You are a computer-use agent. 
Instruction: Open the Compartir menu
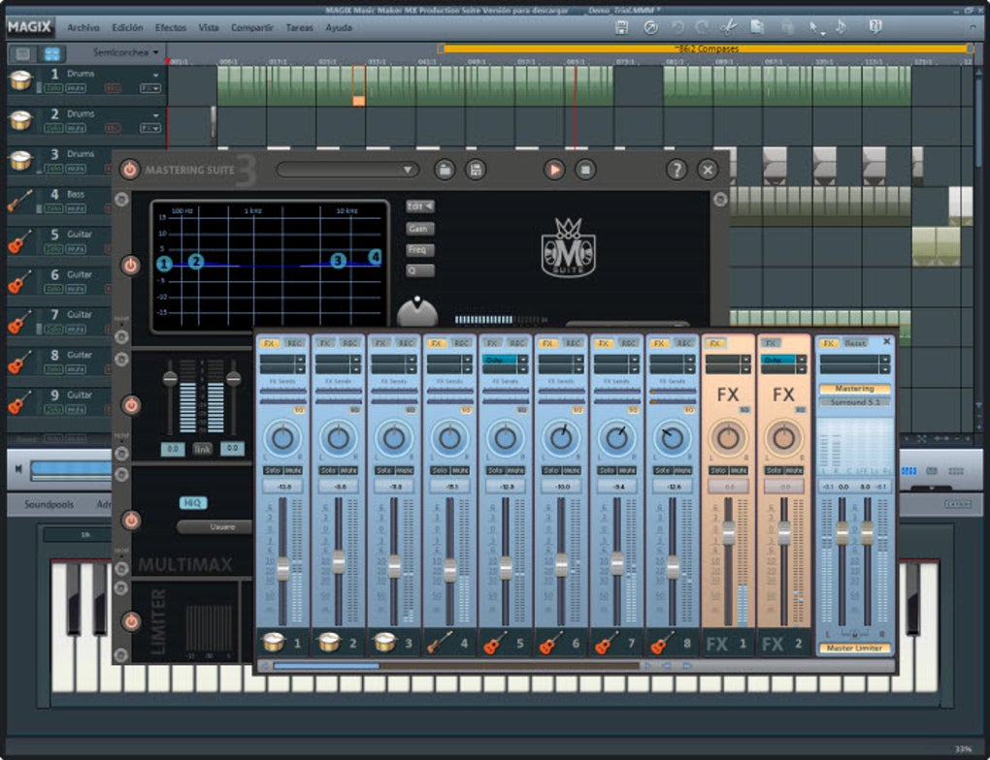(x=252, y=28)
